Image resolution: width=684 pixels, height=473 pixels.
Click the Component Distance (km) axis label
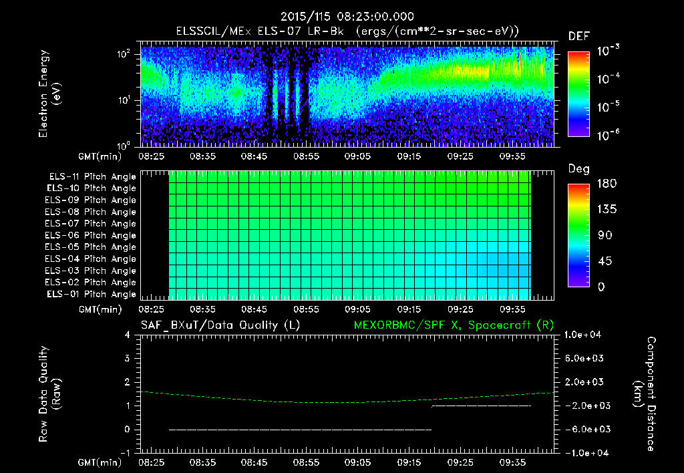(x=645, y=394)
